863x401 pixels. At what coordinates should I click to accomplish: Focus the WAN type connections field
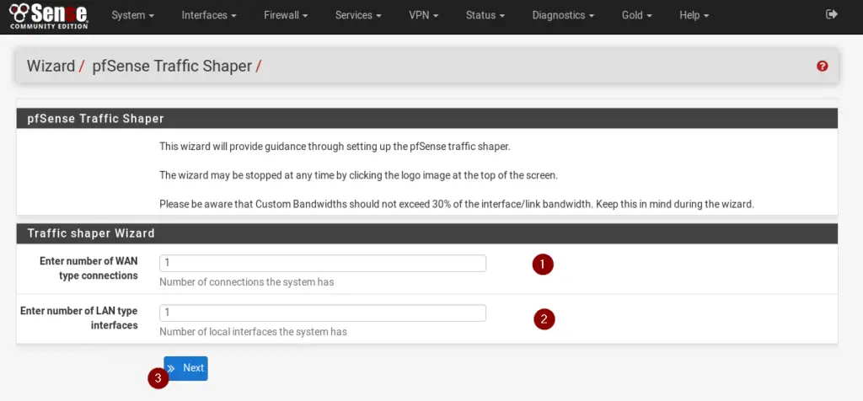click(323, 263)
